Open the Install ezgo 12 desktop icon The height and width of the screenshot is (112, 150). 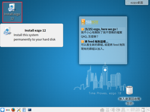click(x=12, y=12)
